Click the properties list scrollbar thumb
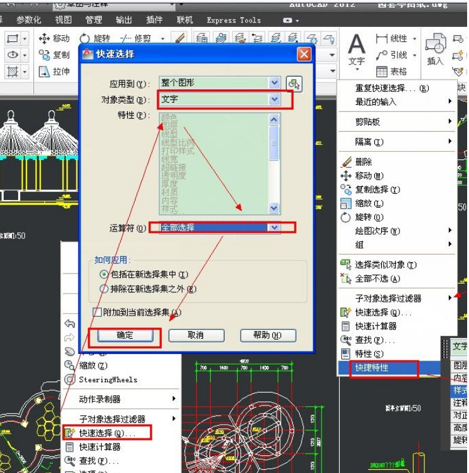The width and height of the screenshot is (469, 473). click(274, 143)
